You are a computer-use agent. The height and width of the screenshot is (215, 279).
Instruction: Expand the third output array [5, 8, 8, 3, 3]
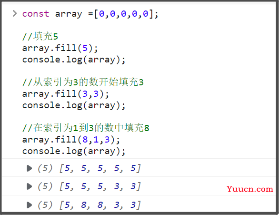click(x=30, y=205)
